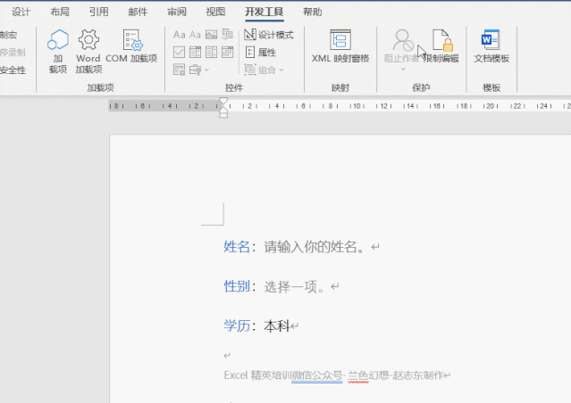Open 文档模板 Word template icon

(491, 48)
